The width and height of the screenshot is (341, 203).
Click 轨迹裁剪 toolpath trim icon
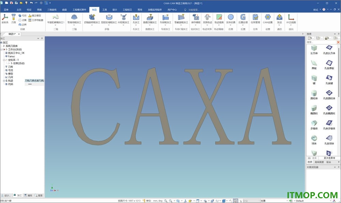pos(219,19)
